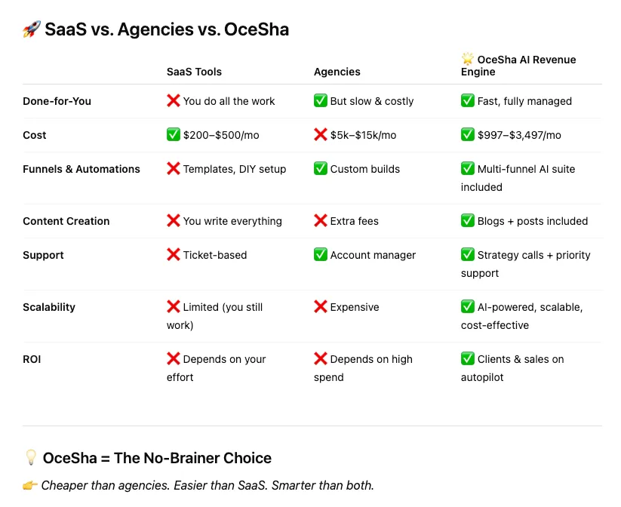Click the green checkmark beside Fast, fully managed
The width and height of the screenshot is (621, 507).
tap(467, 100)
